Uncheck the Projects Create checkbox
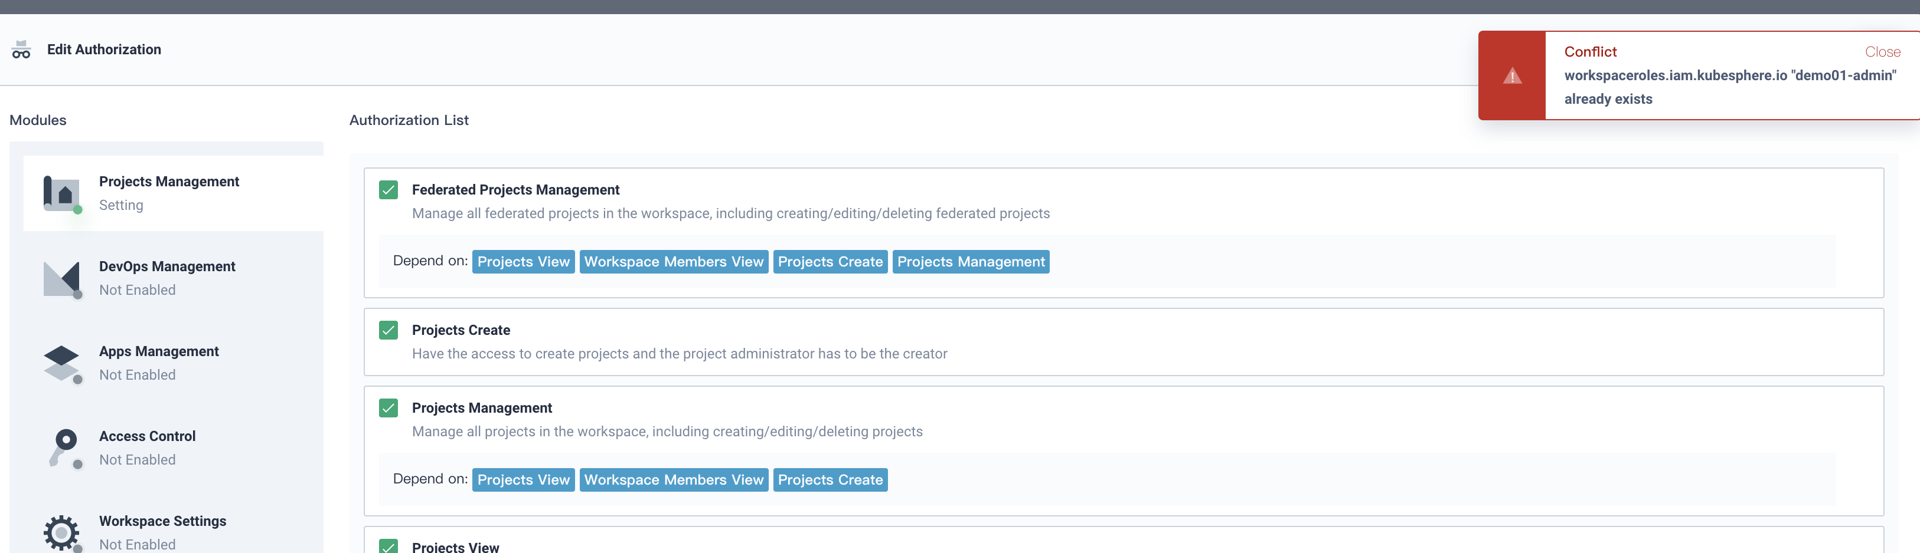 point(388,330)
